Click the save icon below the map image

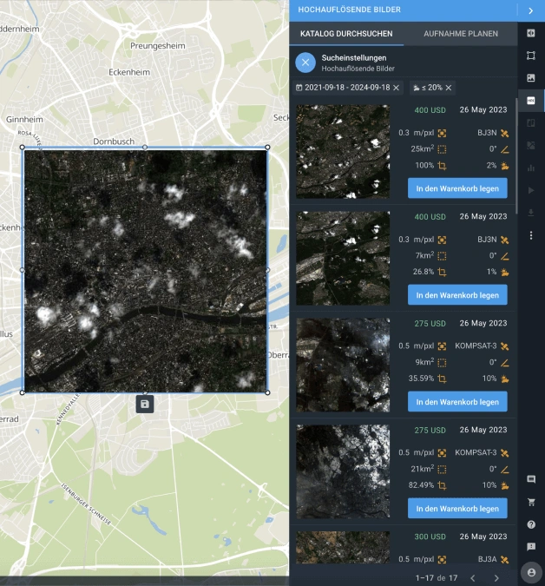pyautogui.click(x=145, y=404)
